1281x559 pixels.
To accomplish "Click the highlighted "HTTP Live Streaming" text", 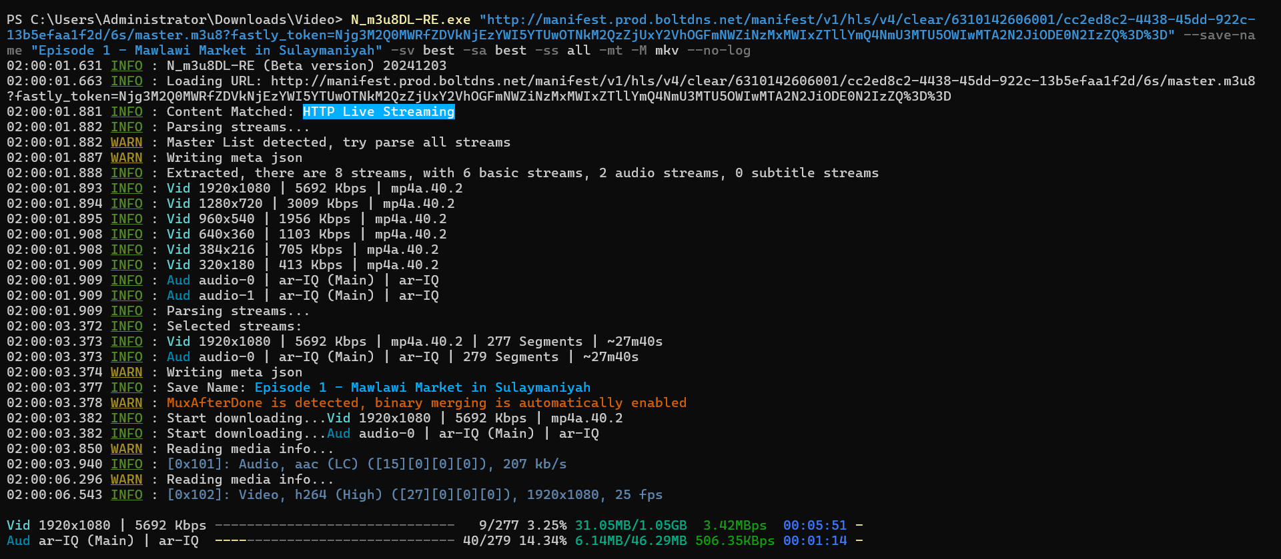I will pyautogui.click(x=378, y=112).
